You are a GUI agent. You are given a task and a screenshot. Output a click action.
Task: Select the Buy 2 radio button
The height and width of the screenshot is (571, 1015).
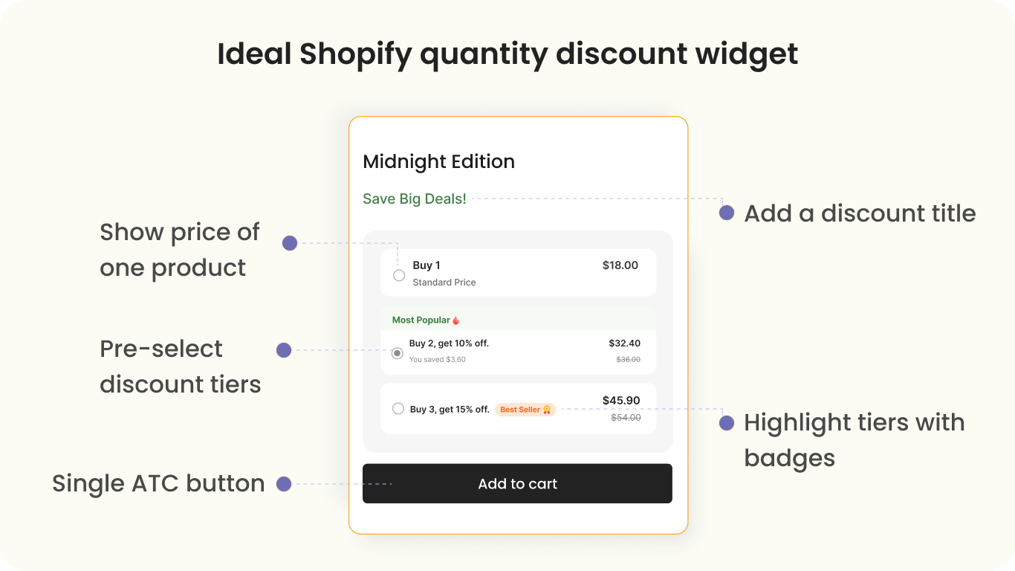coord(398,353)
